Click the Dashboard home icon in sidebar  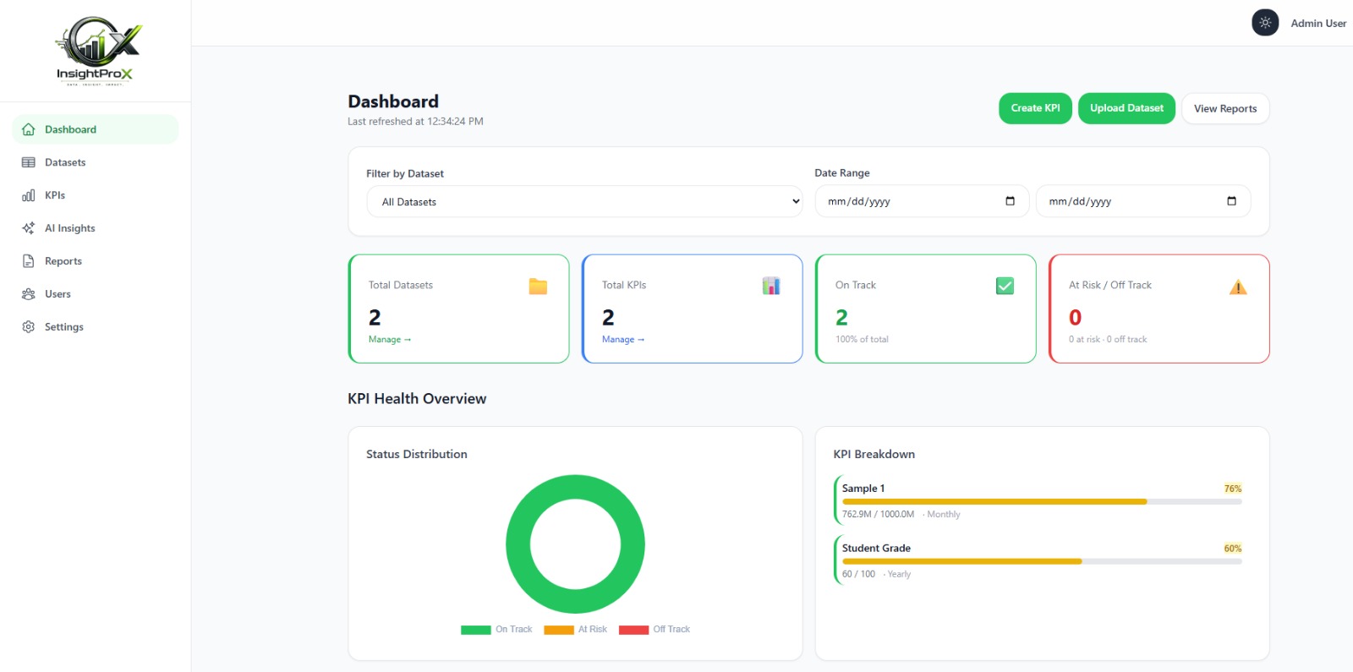point(29,129)
